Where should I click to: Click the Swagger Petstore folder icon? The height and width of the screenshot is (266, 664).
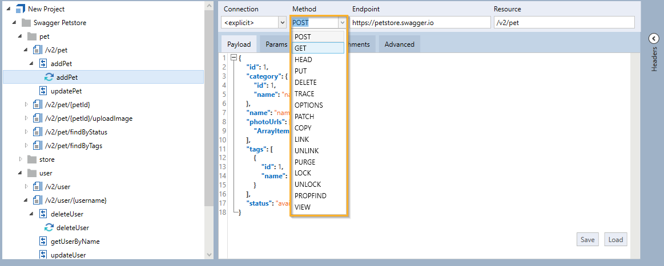[x=26, y=23]
